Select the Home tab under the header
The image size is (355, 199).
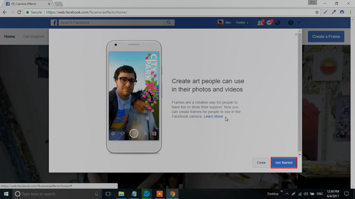9,36
